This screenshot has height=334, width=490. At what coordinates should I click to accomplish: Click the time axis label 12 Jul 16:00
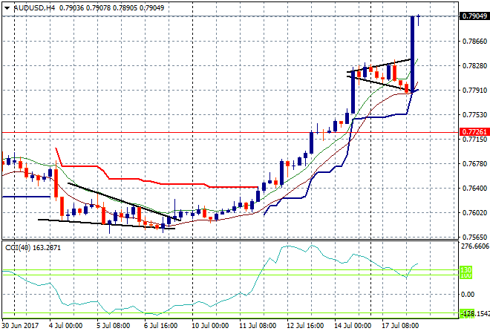click(x=305, y=326)
